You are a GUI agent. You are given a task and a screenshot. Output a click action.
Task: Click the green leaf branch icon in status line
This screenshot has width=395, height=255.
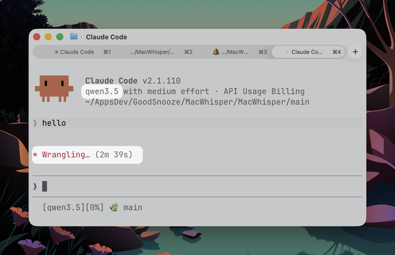pos(114,207)
